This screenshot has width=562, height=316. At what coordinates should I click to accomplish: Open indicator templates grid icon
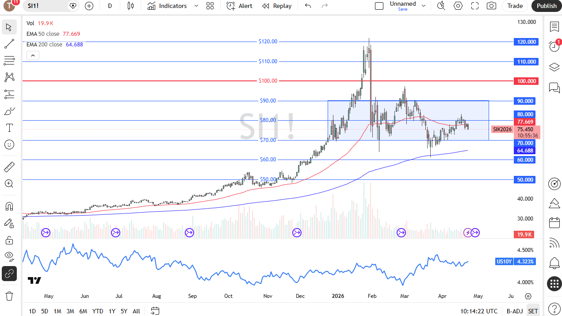[210, 6]
